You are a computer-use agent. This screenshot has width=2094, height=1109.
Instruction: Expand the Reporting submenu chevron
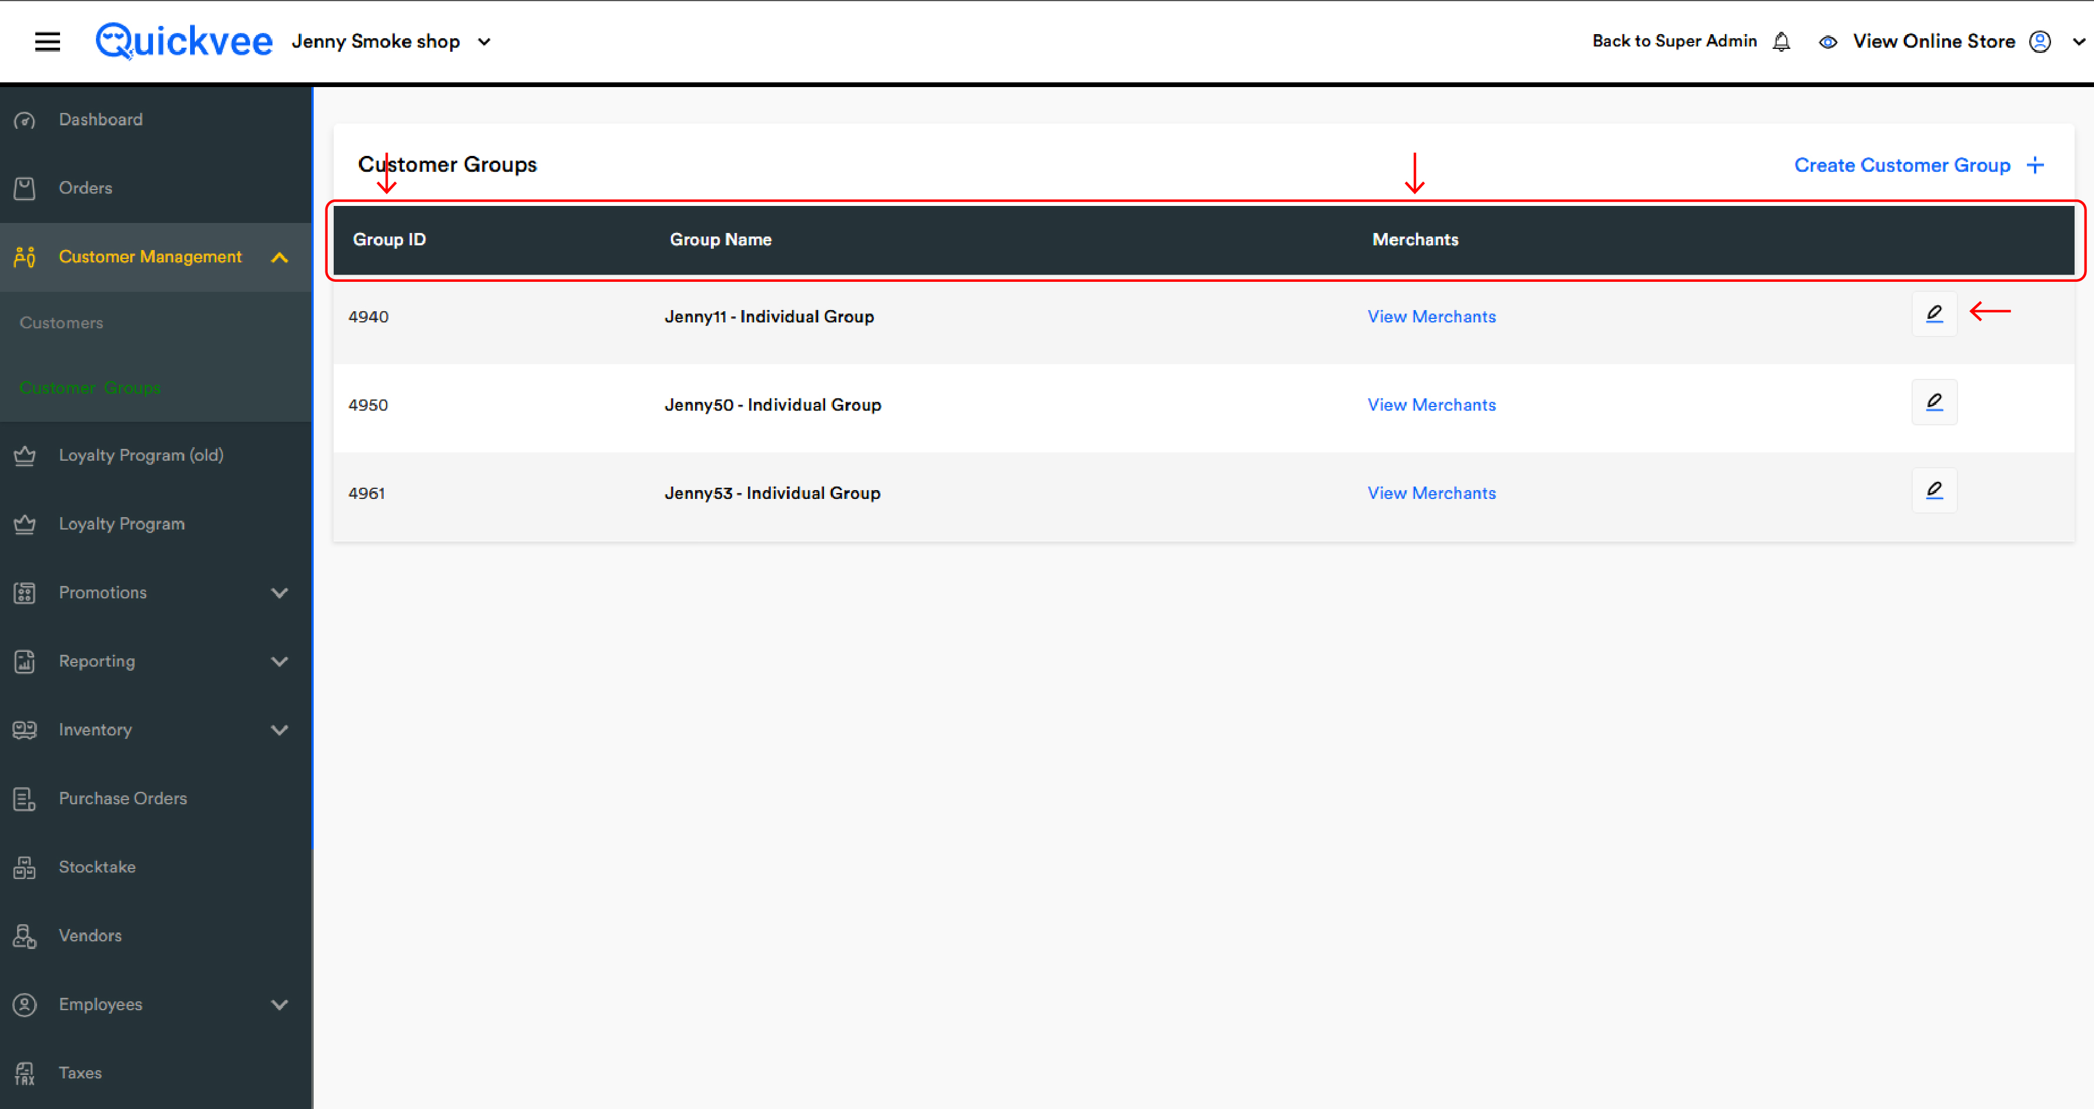click(x=280, y=661)
